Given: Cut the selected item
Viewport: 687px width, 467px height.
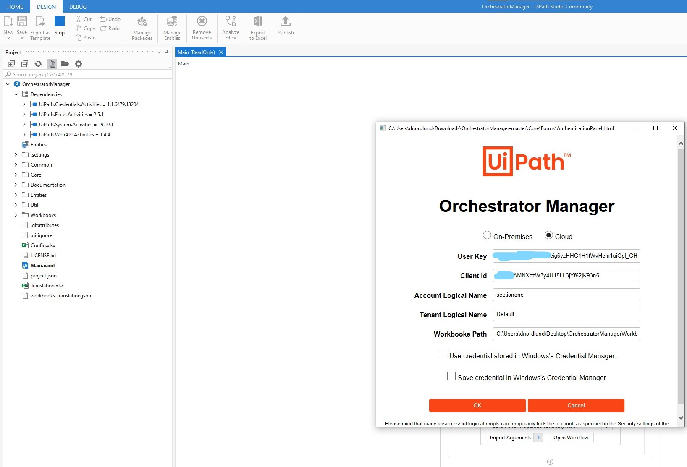Looking at the screenshot, I should 84,19.
